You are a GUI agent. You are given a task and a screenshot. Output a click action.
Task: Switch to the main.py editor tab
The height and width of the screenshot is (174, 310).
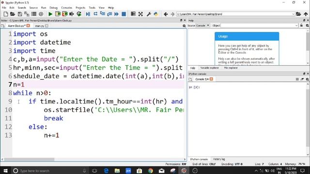point(40,26)
